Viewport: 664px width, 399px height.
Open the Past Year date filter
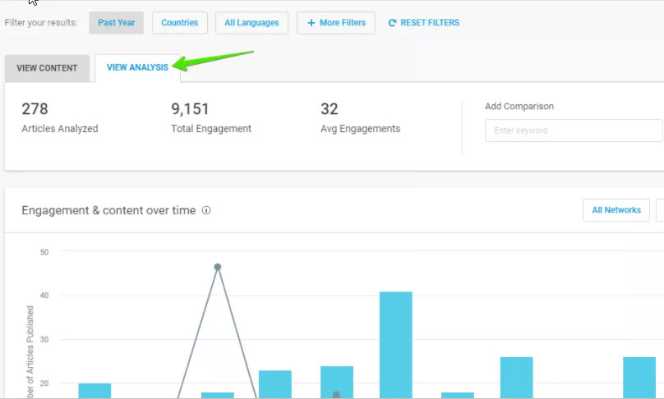coord(116,23)
